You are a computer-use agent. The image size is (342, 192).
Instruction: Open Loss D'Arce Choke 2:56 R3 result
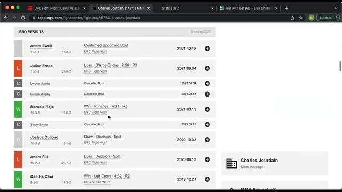click(111, 65)
